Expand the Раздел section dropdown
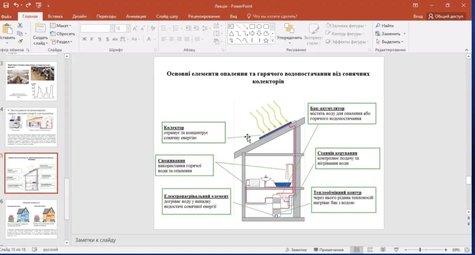The height and width of the screenshot is (255, 475). 64,42
